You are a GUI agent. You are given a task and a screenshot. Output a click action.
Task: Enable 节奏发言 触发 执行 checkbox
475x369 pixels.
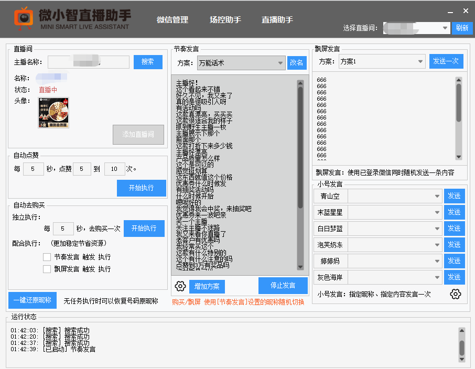pyautogui.click(x=46, y=257)
